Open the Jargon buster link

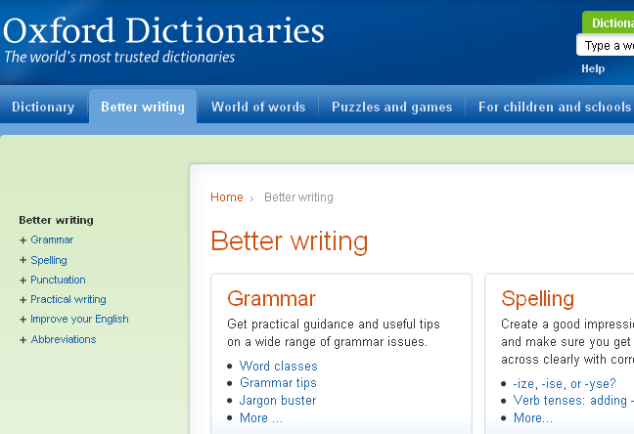tap(278, 400)
